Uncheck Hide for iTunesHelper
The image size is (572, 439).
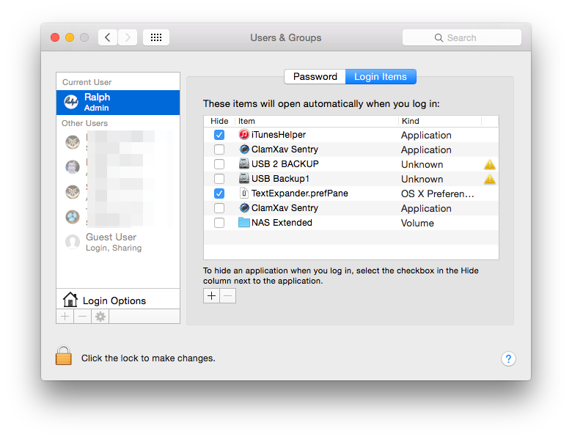(219, 135)
